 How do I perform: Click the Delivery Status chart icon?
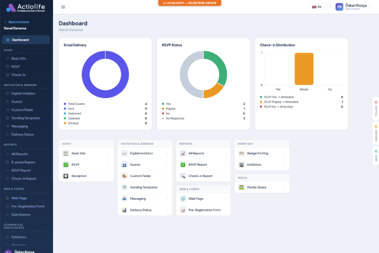pyautogui.click(x=124, y=210)
